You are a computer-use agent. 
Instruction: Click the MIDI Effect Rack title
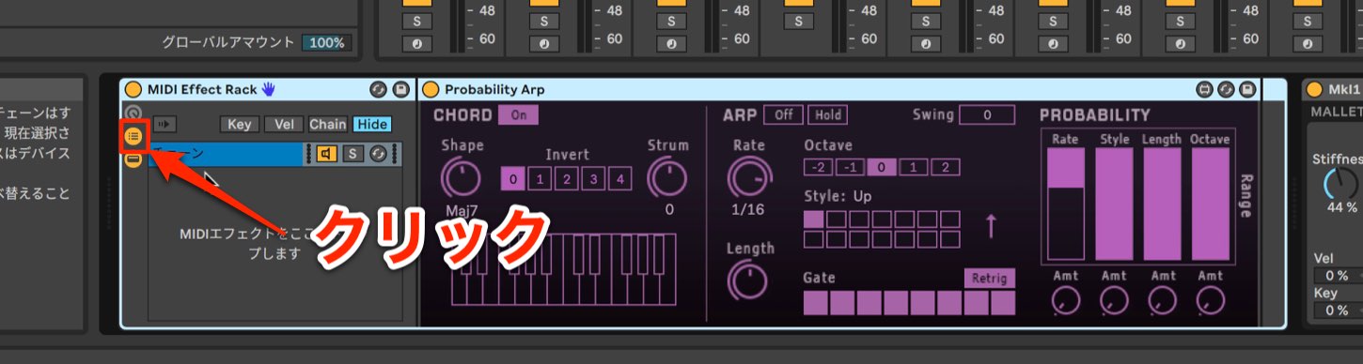(x=202, y=90)
